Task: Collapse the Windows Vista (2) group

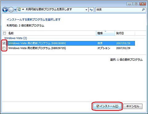Action: pos(16,38)
